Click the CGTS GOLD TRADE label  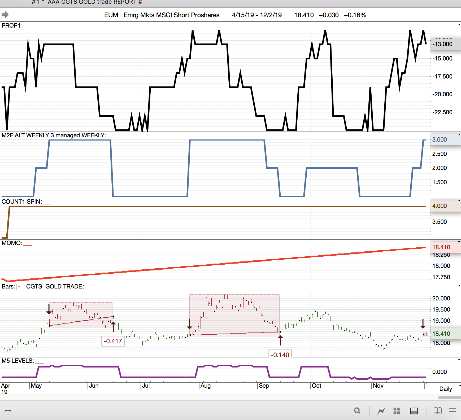(55, 286)
